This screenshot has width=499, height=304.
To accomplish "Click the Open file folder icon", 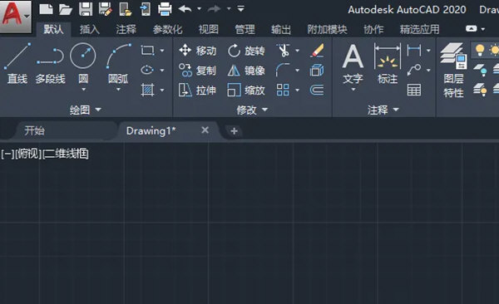I will tap(66, 9).
